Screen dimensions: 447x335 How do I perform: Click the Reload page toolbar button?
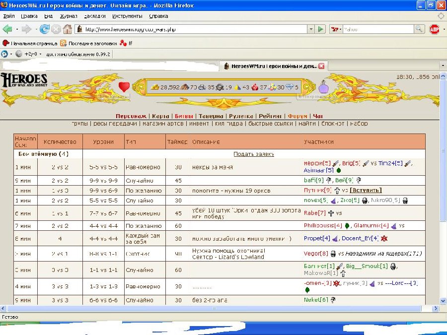pyautogui.click(x=45, y=29)
